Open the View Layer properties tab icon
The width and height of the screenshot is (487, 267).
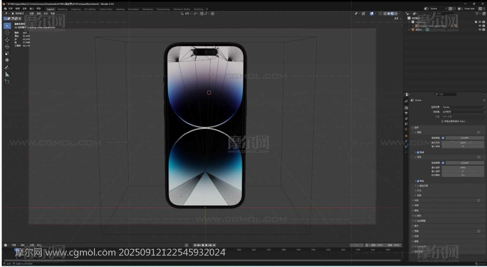[x=406, y=119]
